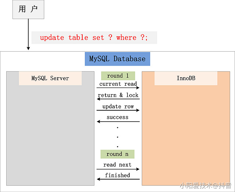This screenshot has width=235, height=192.
Task: Click the 'finished' text
Action: tap(117, 175)
